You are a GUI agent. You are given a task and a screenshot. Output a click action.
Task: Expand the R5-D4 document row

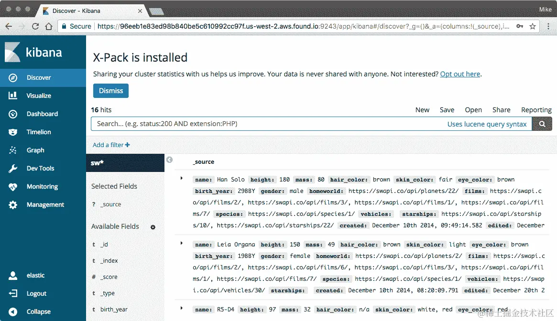tap(182, 308)
